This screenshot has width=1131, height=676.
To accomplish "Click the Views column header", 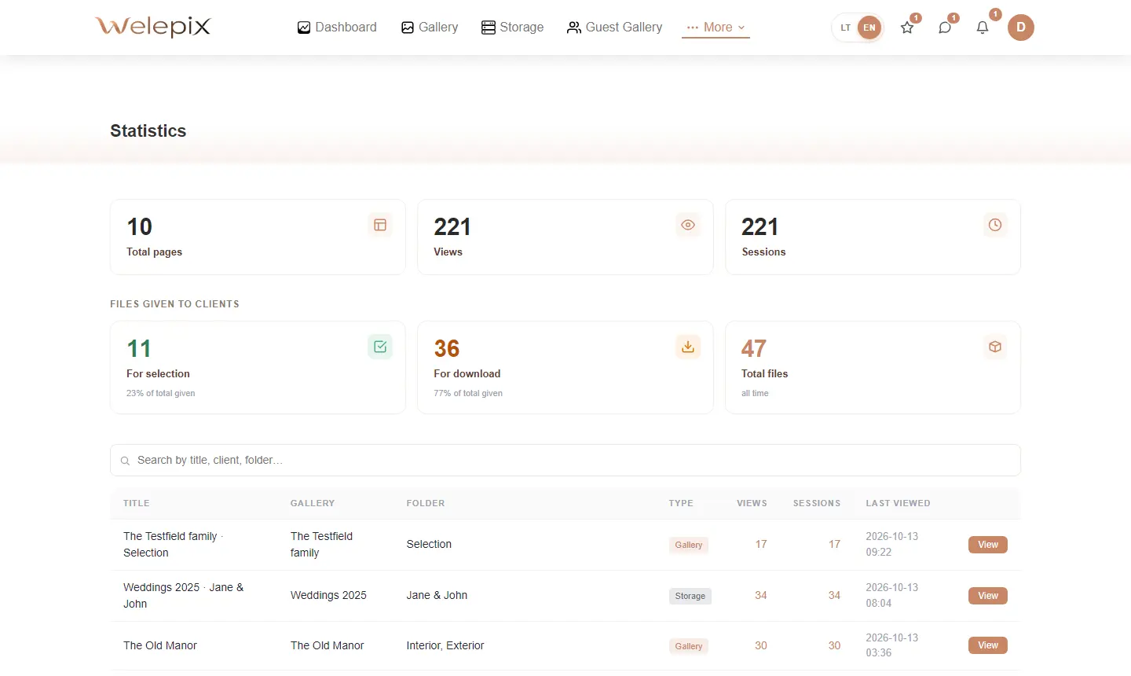I will coord(752,503).
